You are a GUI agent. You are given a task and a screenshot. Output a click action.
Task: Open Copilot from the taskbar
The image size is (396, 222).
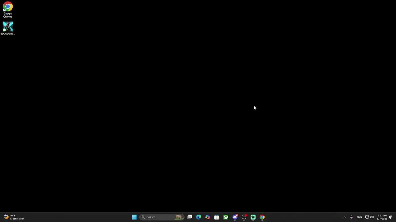pyautogui.click(x=208, y=217)
